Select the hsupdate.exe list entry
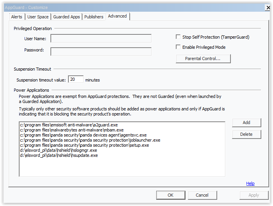 59,155
